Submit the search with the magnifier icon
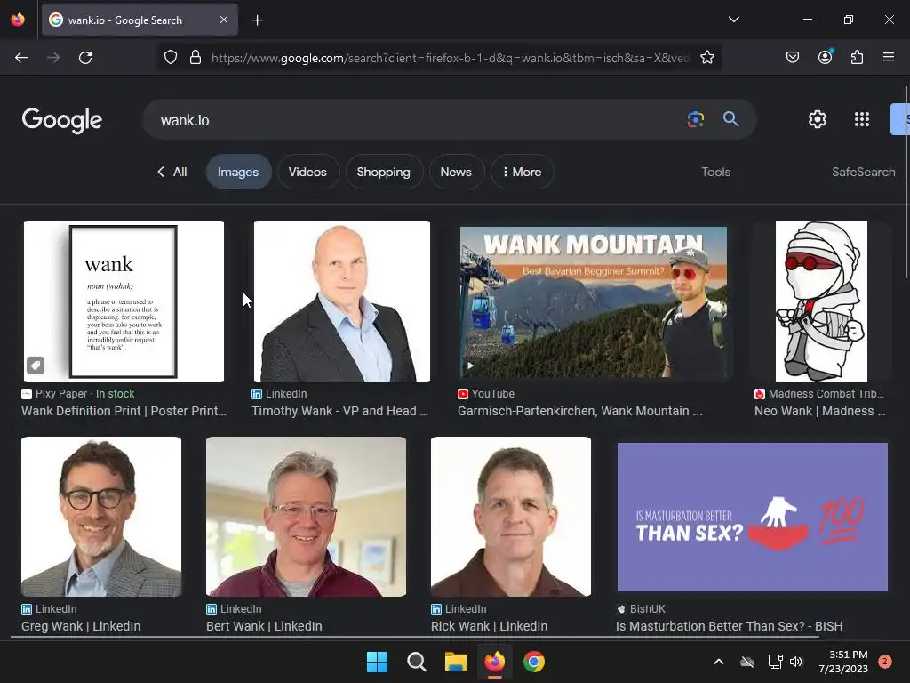 (x=730, y=119)
